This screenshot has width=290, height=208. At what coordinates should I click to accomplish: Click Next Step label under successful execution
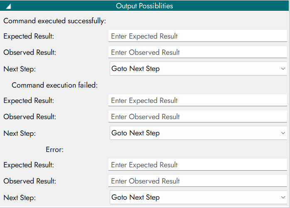(x=20, y=69)
